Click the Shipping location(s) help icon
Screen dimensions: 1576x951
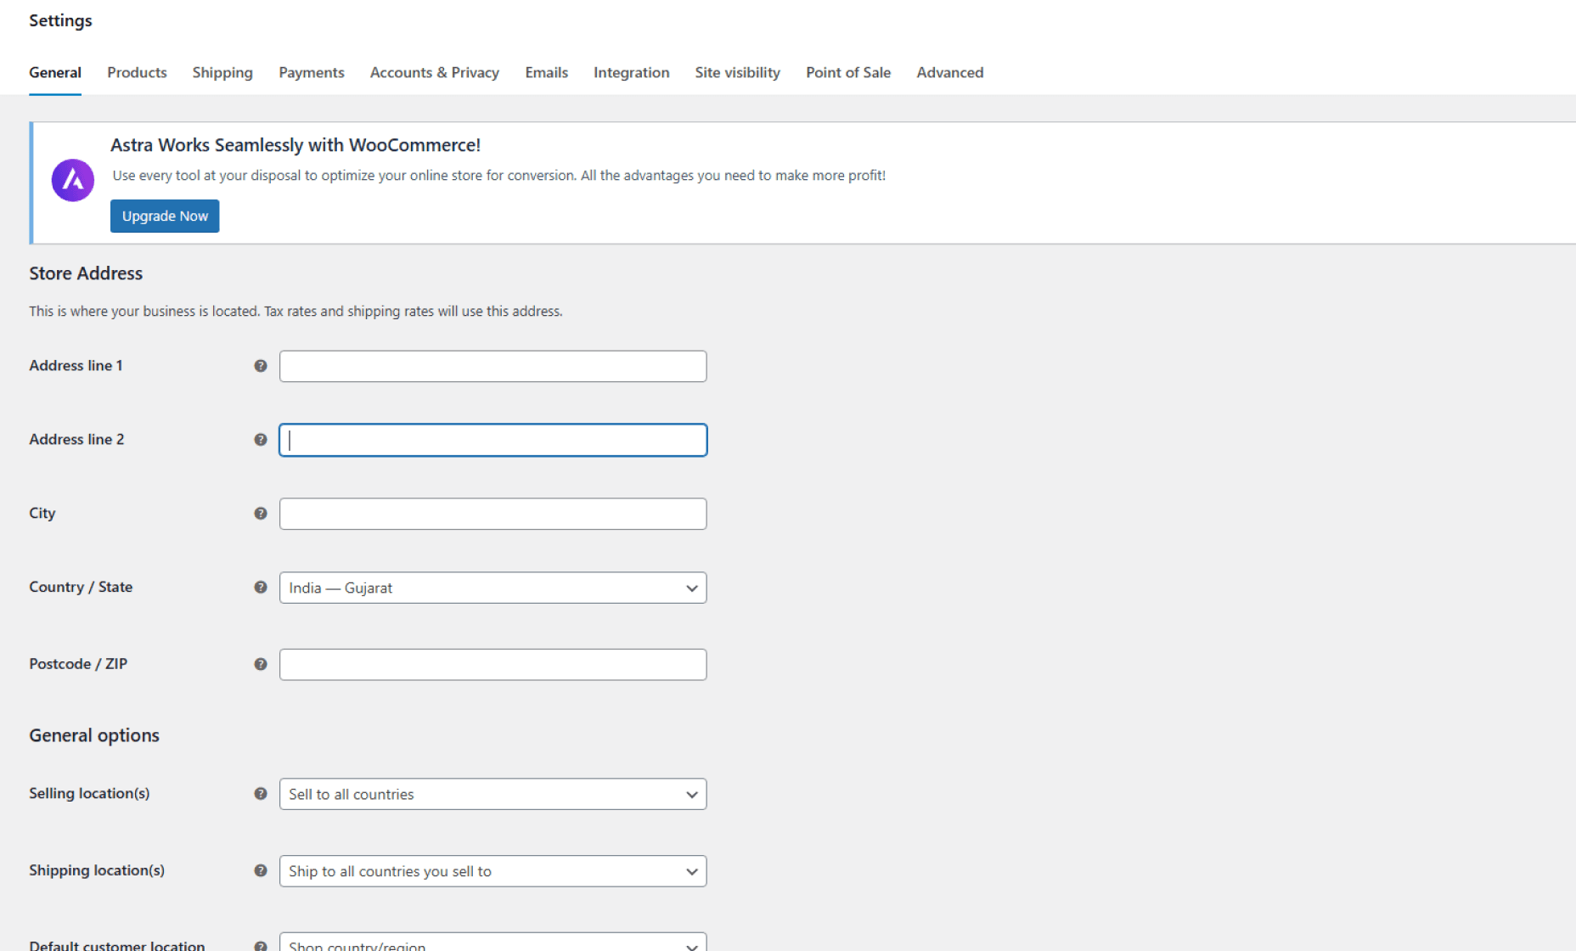tap(260, 870)
